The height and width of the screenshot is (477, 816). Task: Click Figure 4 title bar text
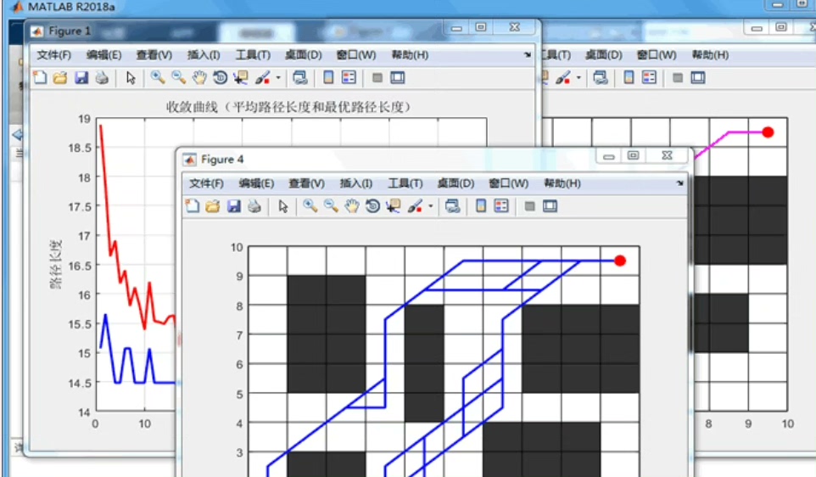pyautogui.click(x=222, y=160)
